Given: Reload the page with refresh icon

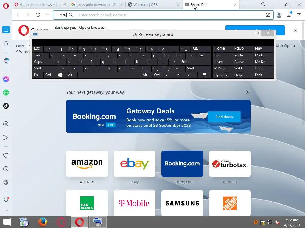Looking at the screenshot, I should pos(38,15).
